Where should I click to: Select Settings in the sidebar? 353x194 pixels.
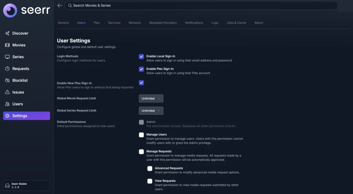(x=27, y=116)
